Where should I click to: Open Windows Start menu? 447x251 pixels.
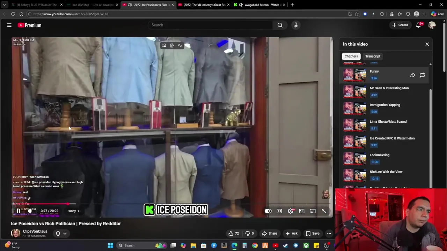pos(110,245)
